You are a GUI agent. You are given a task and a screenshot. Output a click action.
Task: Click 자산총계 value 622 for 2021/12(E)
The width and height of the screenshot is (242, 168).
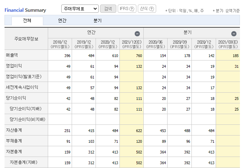139,131
